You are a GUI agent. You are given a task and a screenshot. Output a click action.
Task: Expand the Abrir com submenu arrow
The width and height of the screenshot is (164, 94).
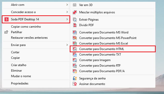pyautogui.click(x=67, y=5)
